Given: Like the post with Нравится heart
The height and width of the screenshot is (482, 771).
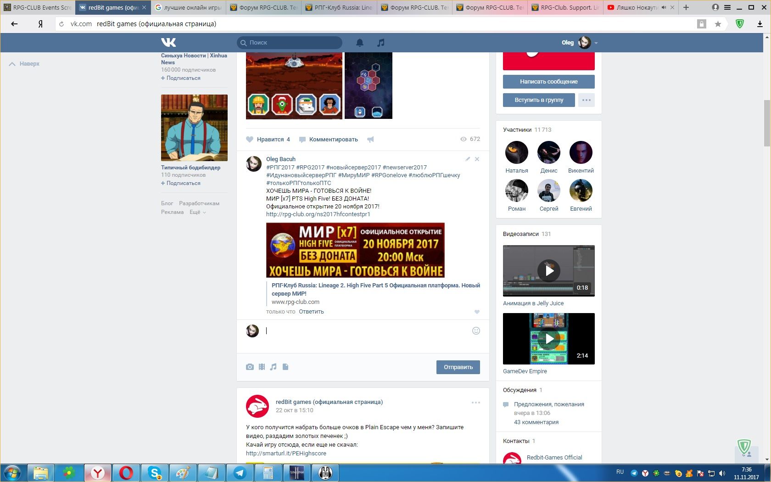Looking at the screenshot, I should 268,140.
